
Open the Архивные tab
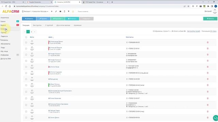(x=78, y=25)
